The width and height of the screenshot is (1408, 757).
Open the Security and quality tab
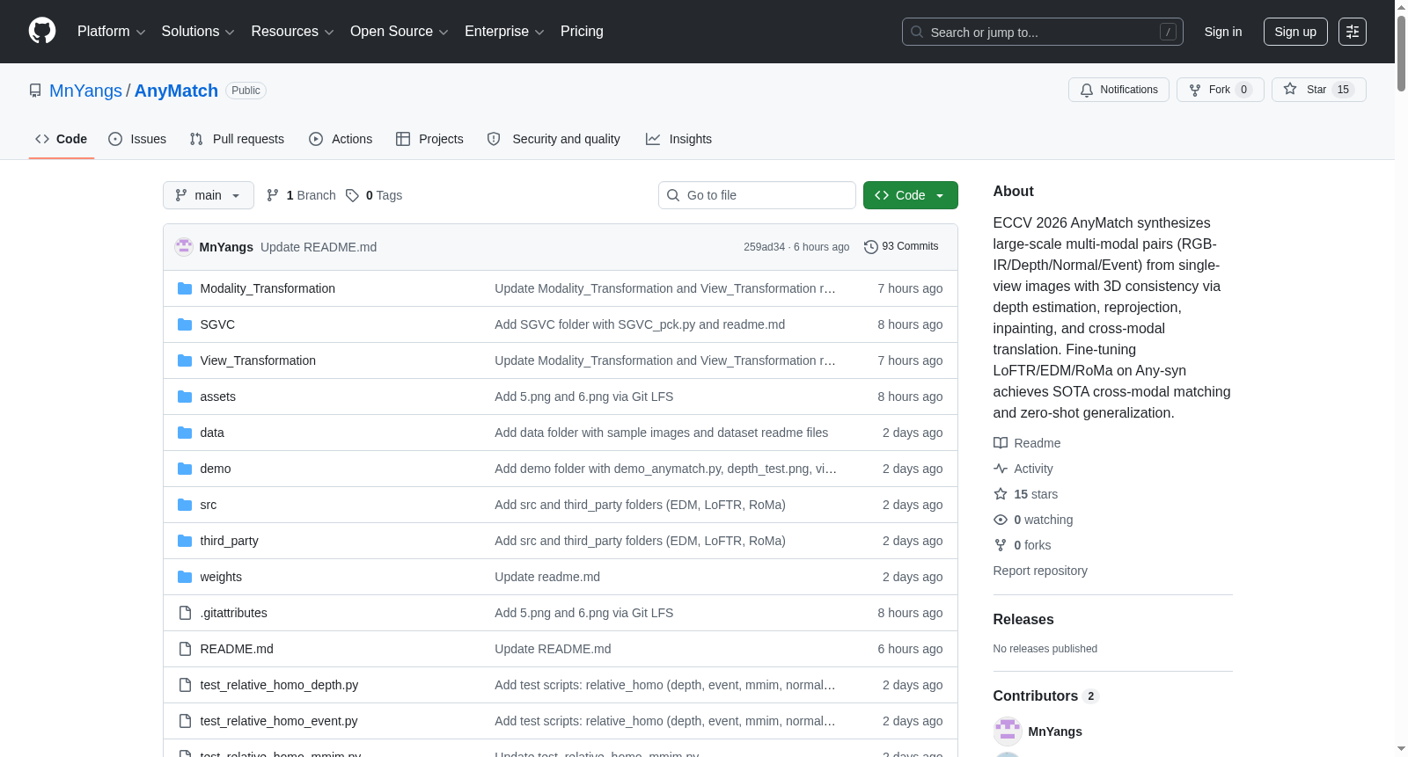tap(554, 139)
